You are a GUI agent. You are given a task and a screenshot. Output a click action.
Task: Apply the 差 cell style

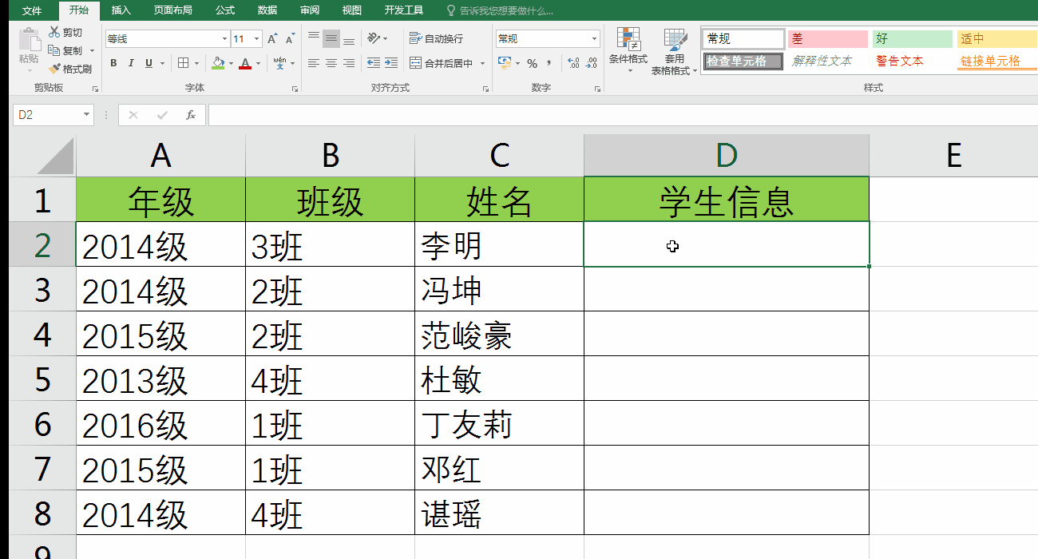coord(826,38)
